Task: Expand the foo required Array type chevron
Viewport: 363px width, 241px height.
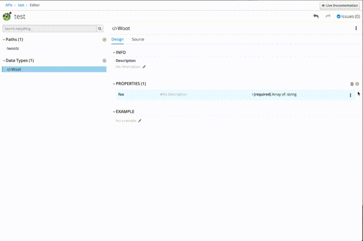Action: pyautogui.click(x=252, y=94)
